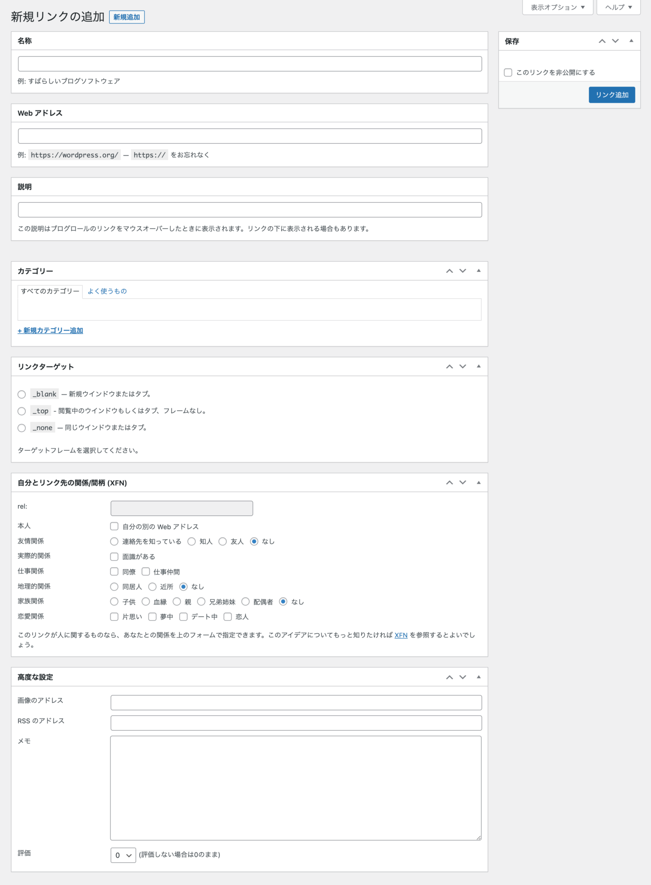The width and height of the screenshot is (651, 885).
Task: Switch to the よく使うもの category tab
Action: point(107,291)
